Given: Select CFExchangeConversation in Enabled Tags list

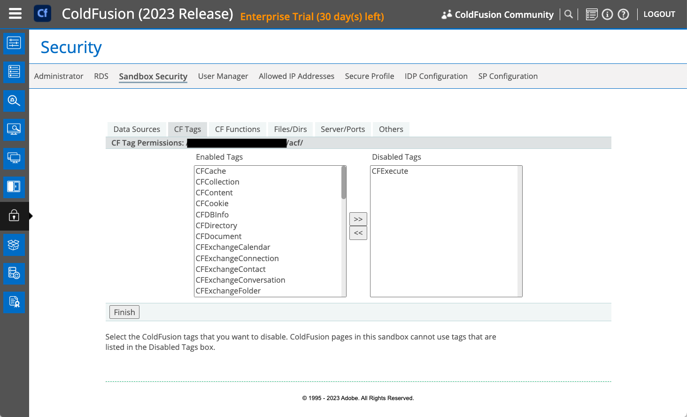Looking at the screenshot, I should coord(268,280).
